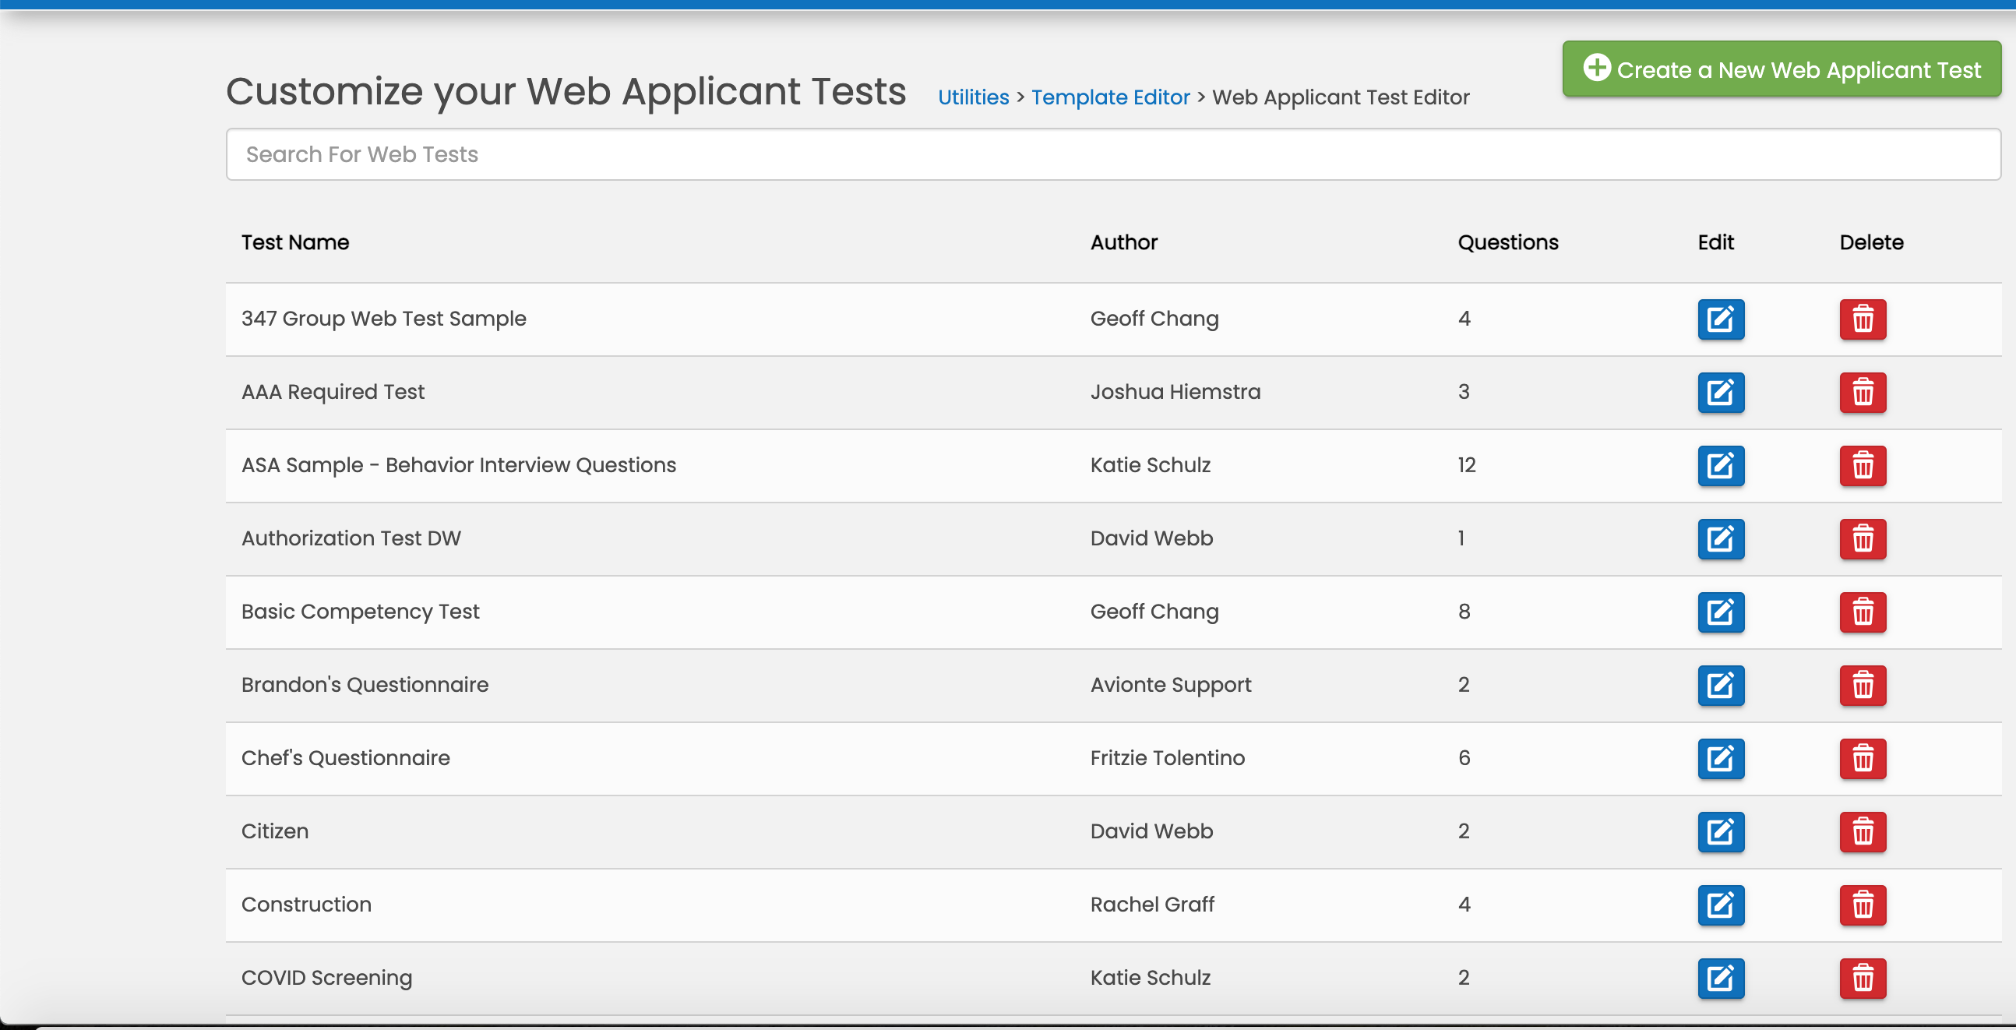Open Template Editor breadcrumb link
Screen dimensions: 2016x1030
point(1110,97)
